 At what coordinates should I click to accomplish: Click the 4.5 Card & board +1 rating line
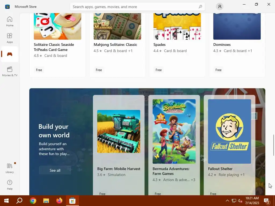click(113, 51)
